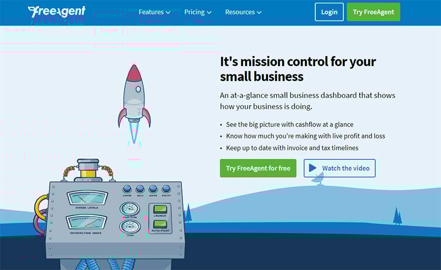Image resolution: width=441 pixels, height=270 pixels.
Task: Expand the Pricing dropdown menu
Action: coord(198,12)
